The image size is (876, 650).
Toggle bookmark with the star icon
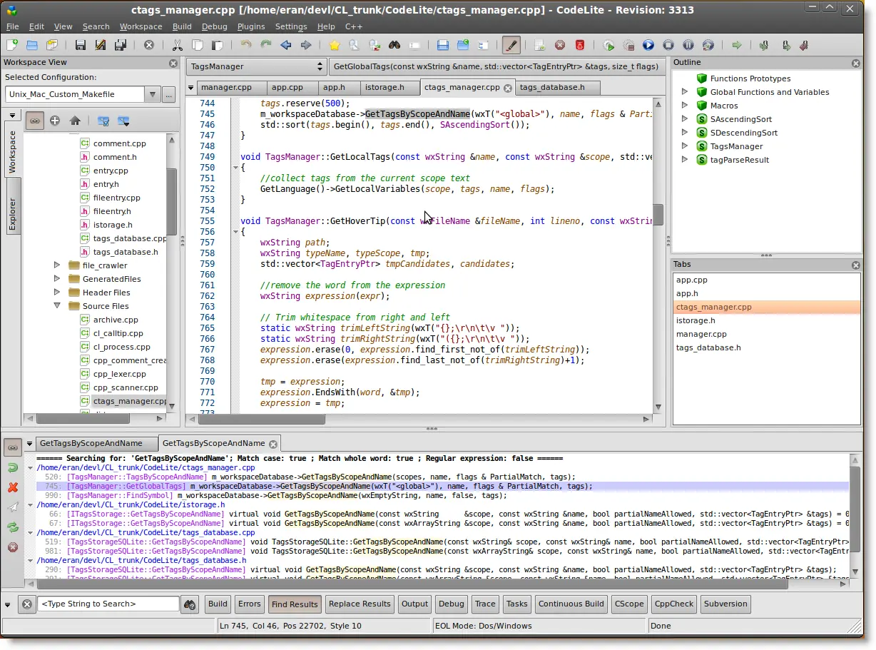coord(335,45)
